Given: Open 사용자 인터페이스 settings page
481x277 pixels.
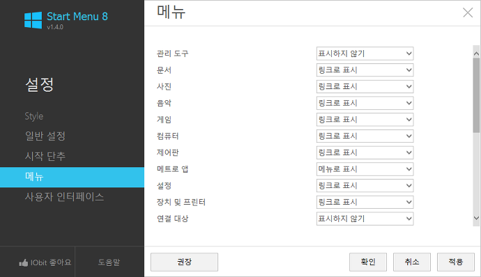Looking at the screenshot, I should (64, 197).
